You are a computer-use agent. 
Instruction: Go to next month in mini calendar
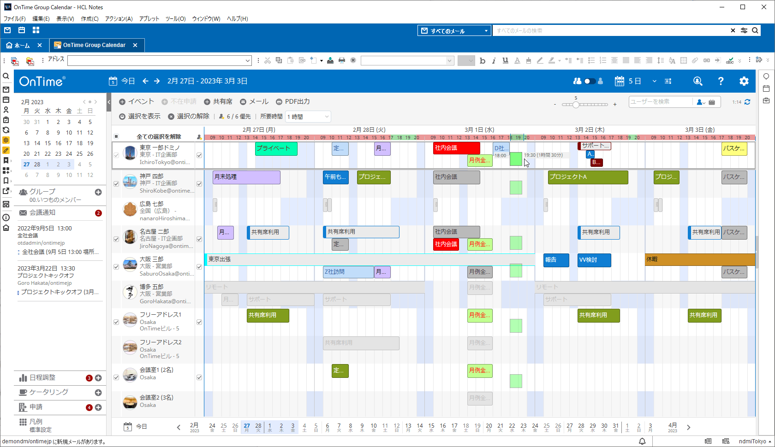95,102
